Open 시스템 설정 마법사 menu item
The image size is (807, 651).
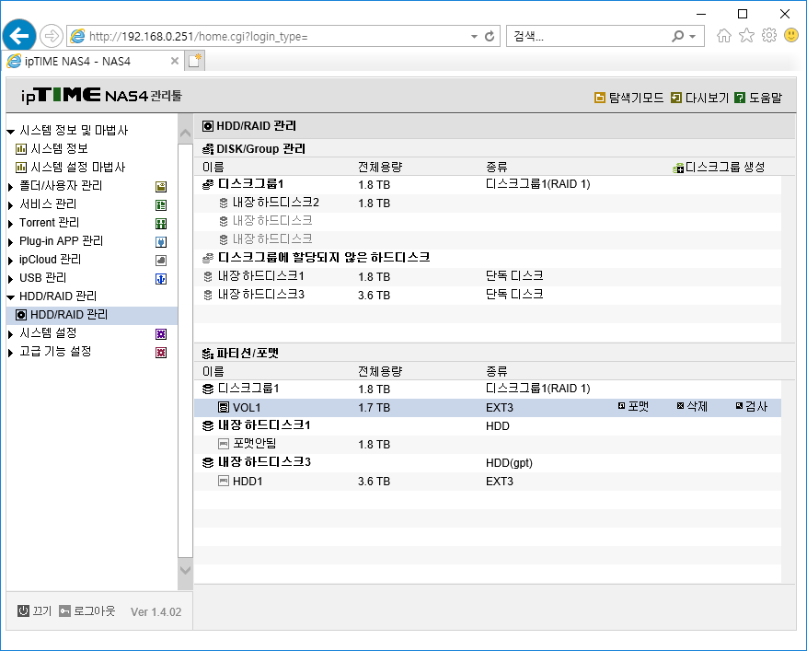click(77, 168)
